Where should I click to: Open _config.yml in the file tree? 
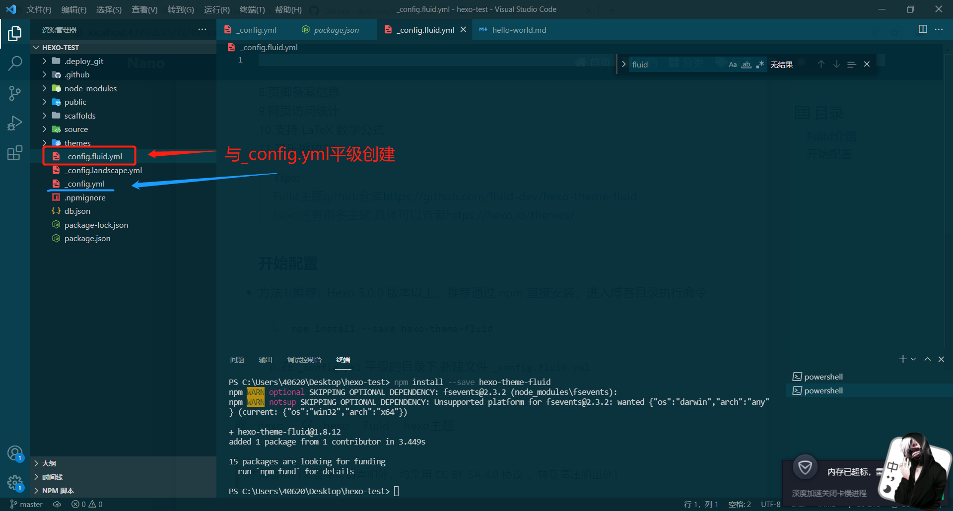click(x=124, y=184)
